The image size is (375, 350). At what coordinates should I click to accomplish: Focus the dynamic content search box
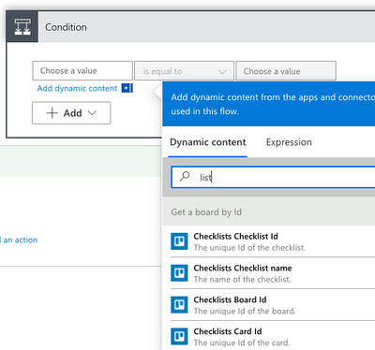273,177
